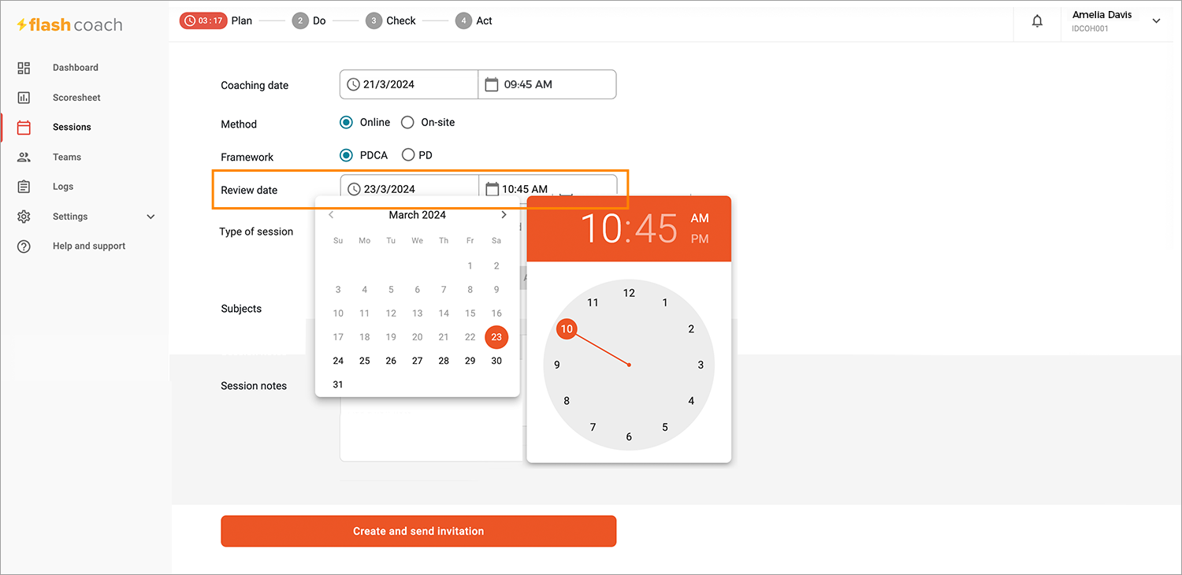Open the Logs menu item

point(63,187)
